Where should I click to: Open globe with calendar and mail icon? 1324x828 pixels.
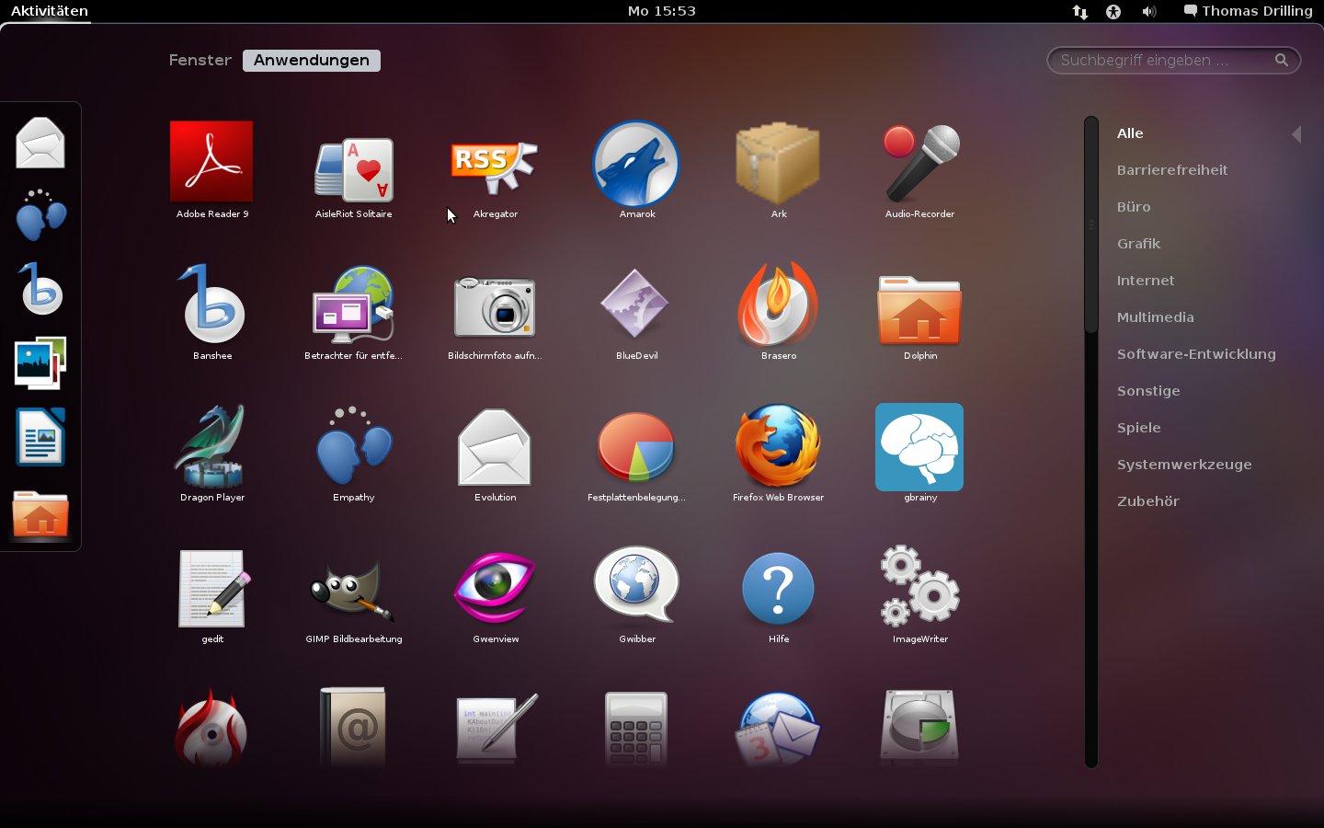(778, 729)
